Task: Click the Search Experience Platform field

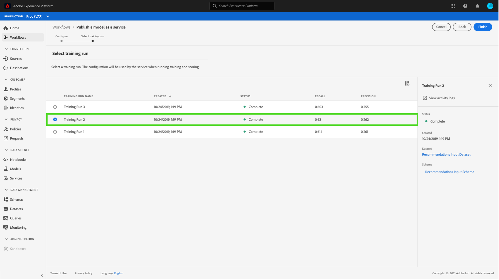Action: (x=242, y=6)
